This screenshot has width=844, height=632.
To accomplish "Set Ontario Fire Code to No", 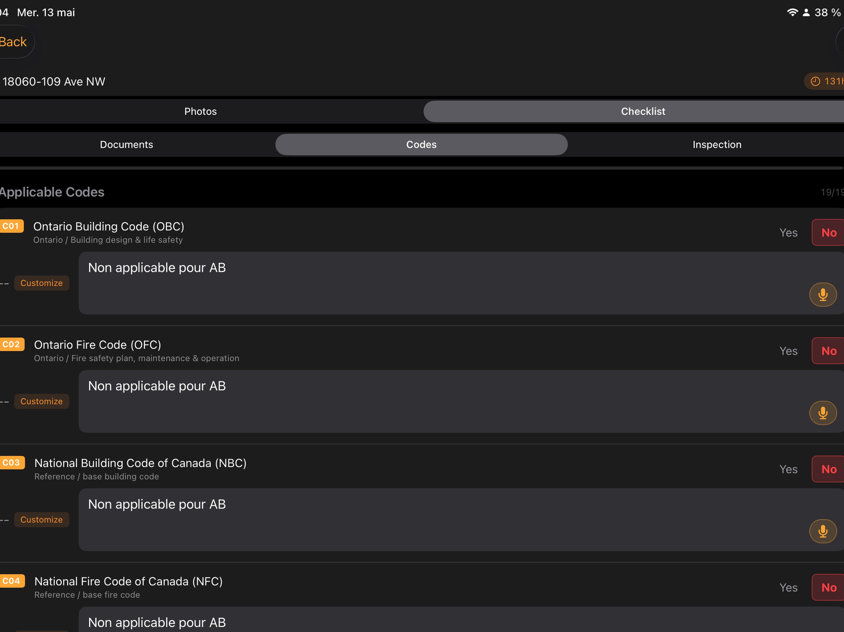I will point(828,351).
